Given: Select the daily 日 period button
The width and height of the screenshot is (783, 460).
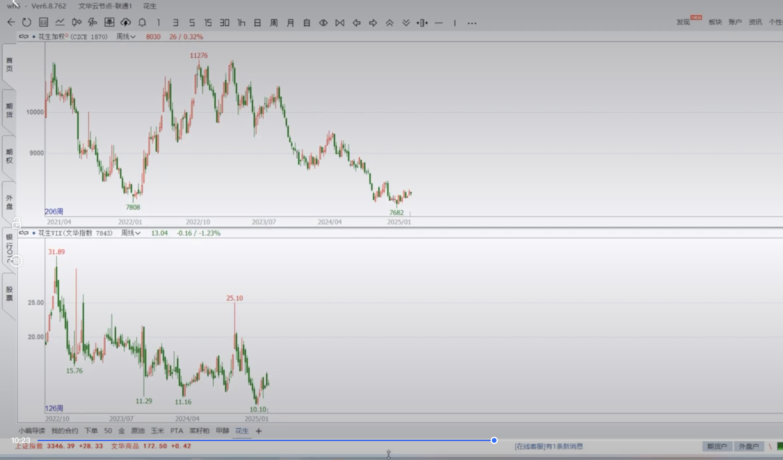Looking at the screenshot, I should point(257,23).
